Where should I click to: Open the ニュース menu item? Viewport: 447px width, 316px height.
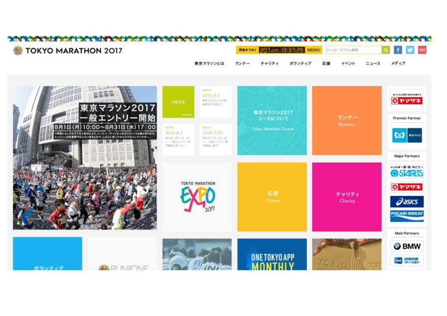tap(373, 63)
